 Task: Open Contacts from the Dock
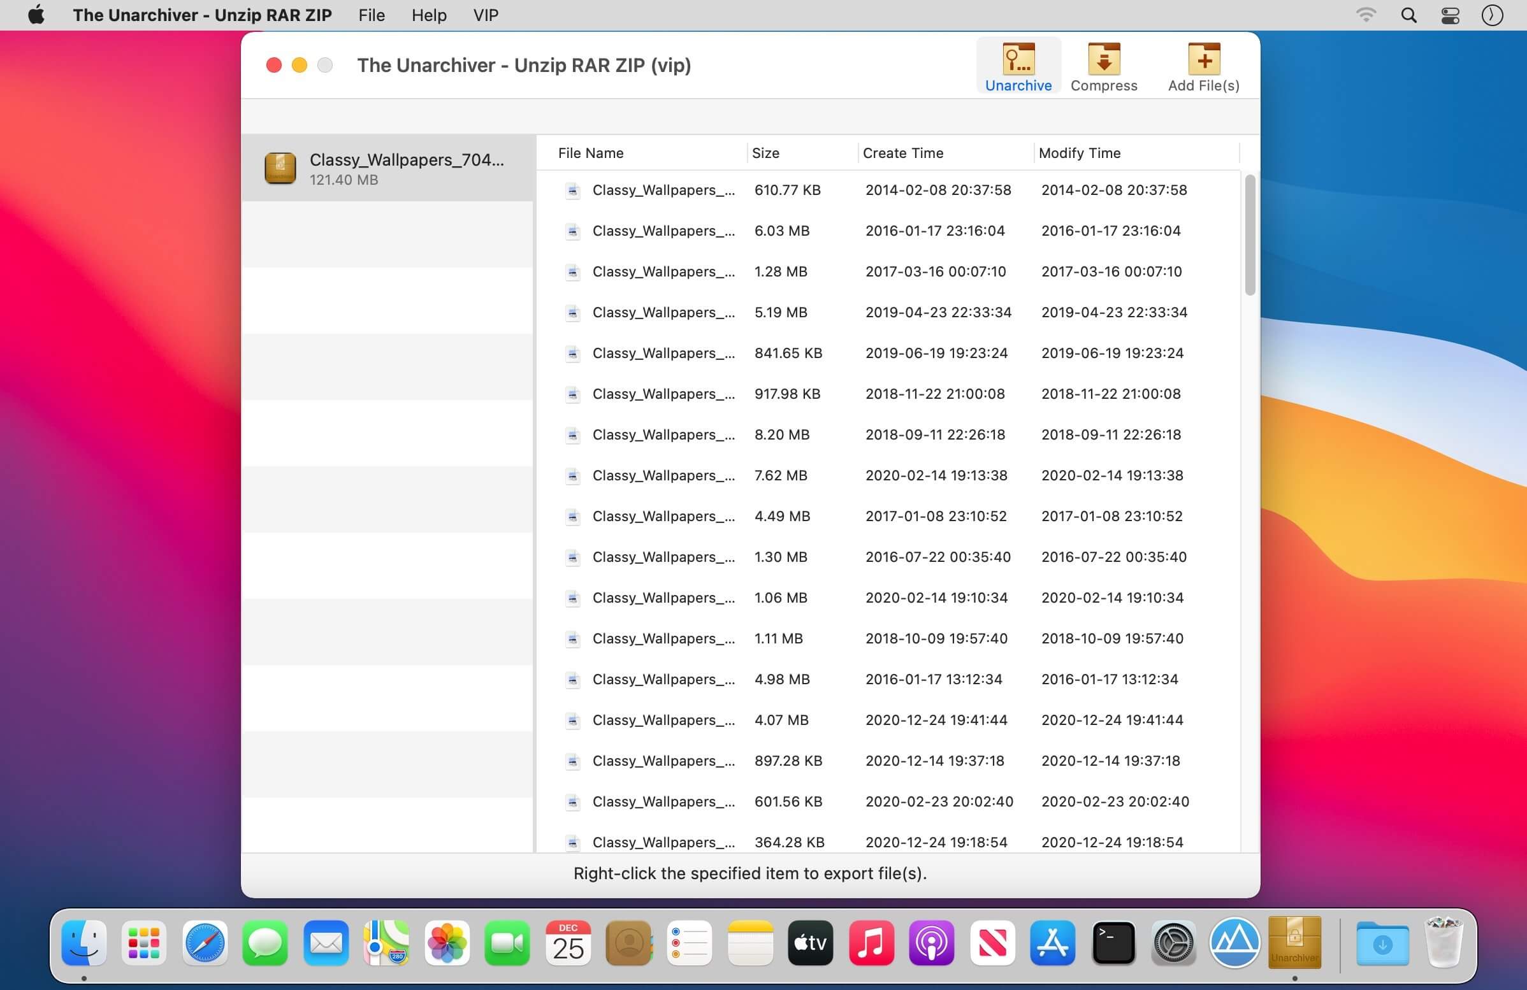629,943
